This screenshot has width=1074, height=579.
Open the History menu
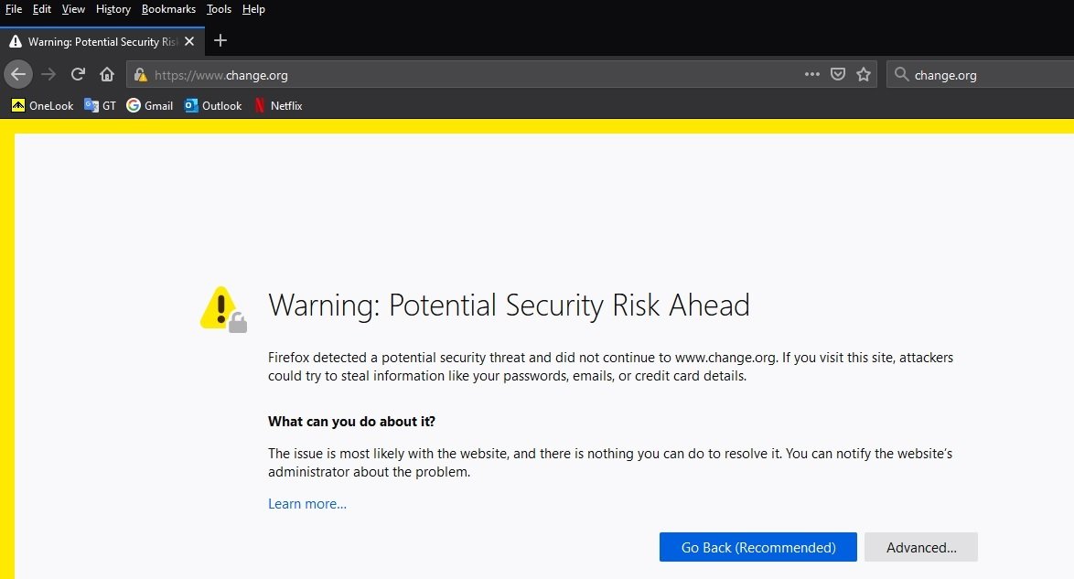[113, 9]
